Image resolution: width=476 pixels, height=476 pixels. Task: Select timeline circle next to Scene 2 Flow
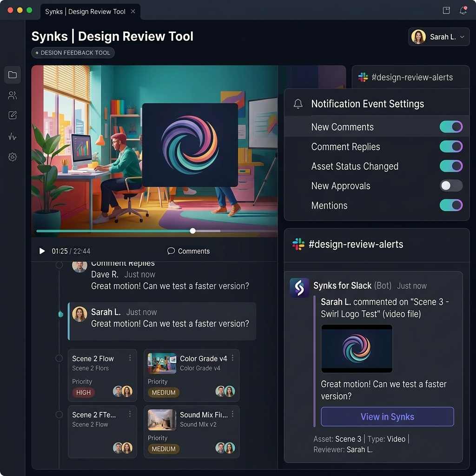click(x=59, y=358)
